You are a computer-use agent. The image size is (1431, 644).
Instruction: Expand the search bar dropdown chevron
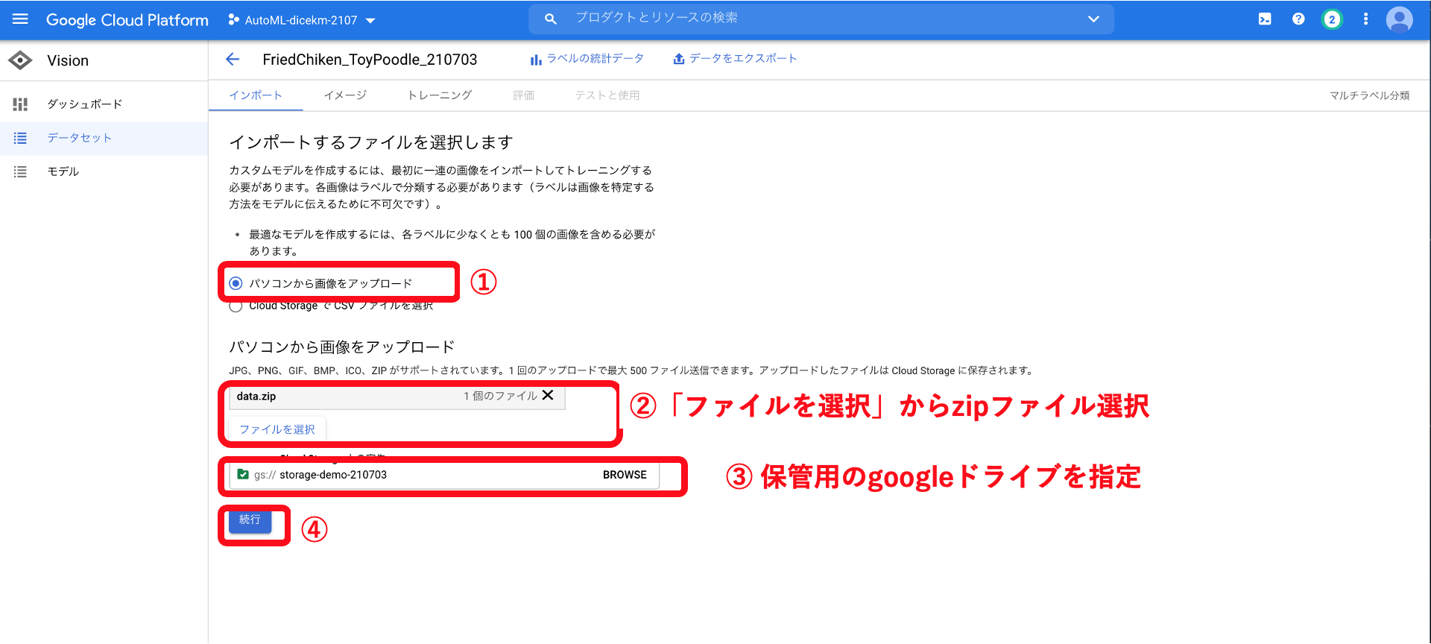pyautogui.click(x=1093, y=19)
